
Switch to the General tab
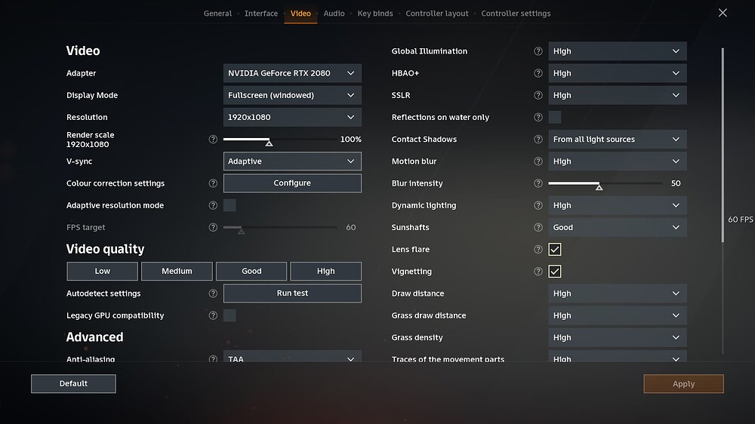pyautogui.click(x=217, y=14)
